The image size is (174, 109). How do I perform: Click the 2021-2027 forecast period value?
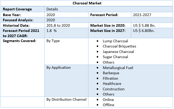point(142,15)
